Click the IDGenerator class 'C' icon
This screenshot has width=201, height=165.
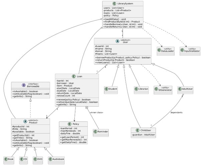coord(156,89)
